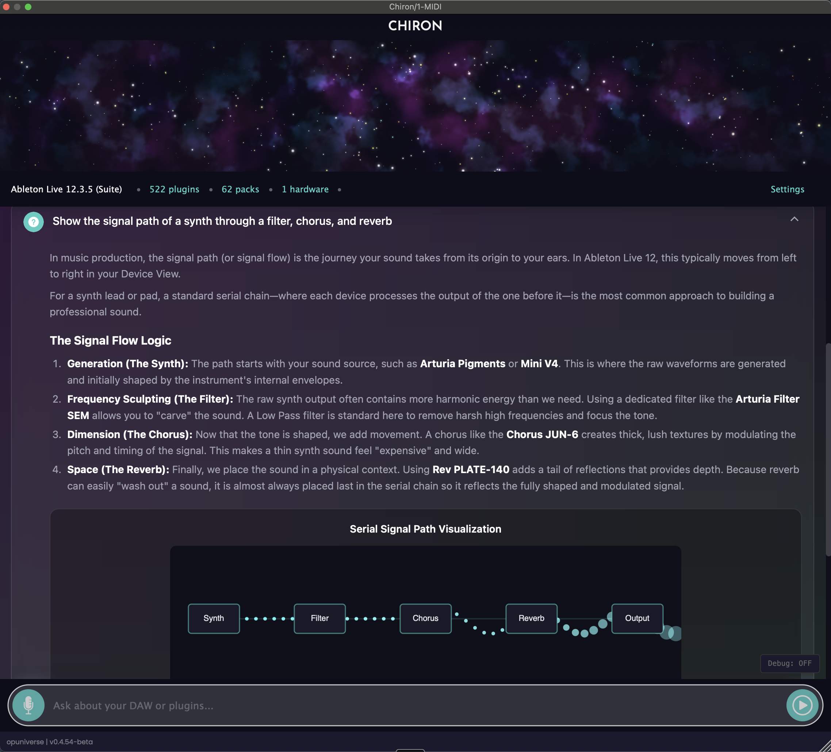This screenshot has width=831, height=752.
Task: Open the Settings panel
Action: [x=787, y=189]
